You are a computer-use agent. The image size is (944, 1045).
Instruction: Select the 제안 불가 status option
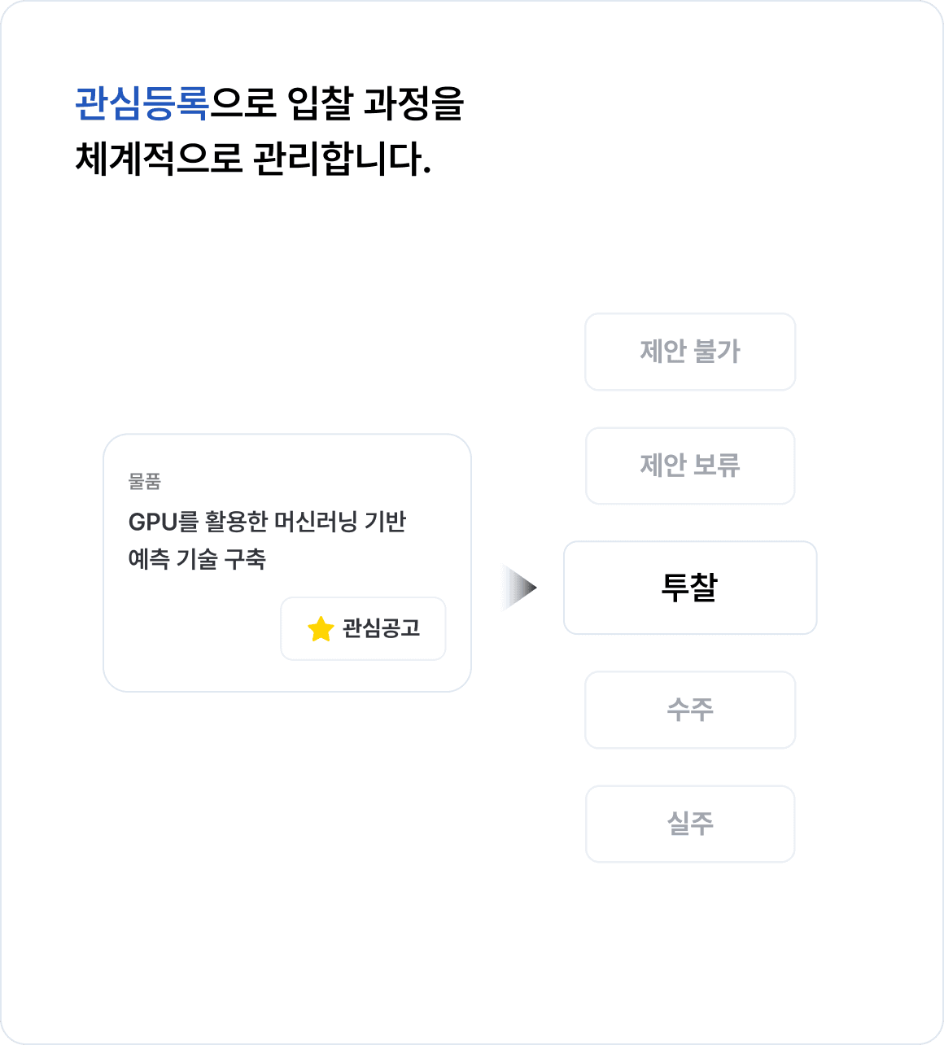coord(690,352)
